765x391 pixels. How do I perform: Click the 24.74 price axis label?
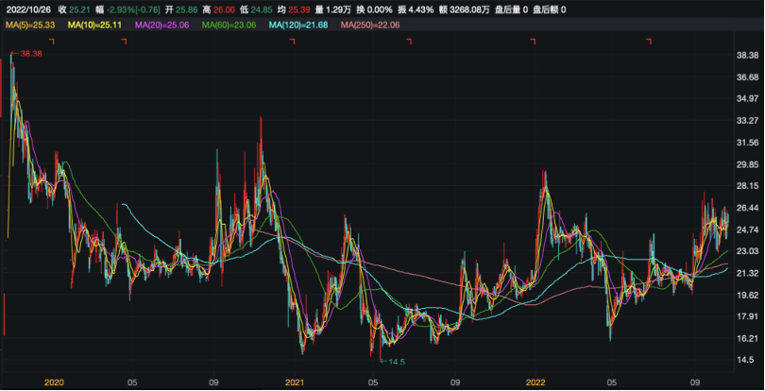point(747,229)
